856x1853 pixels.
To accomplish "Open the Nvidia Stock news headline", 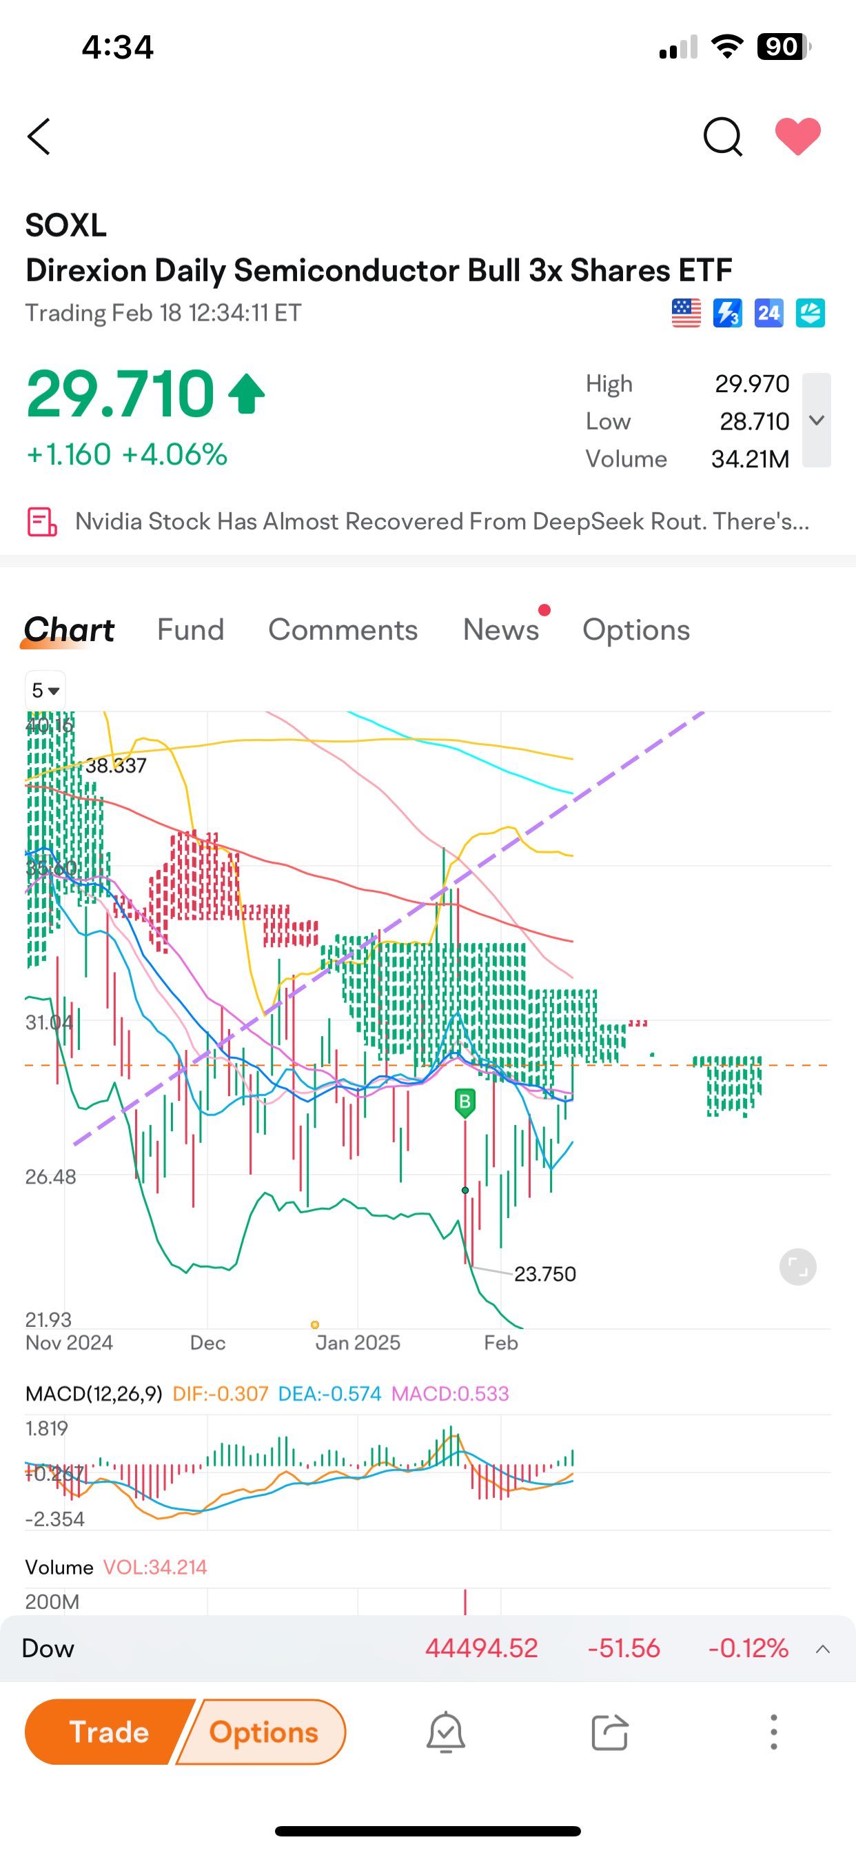I will [x=442, y=522].
